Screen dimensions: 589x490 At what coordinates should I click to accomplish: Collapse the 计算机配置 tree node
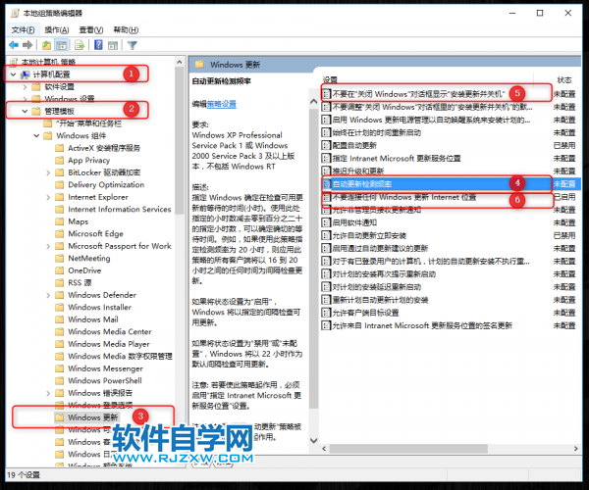(13, 74)
